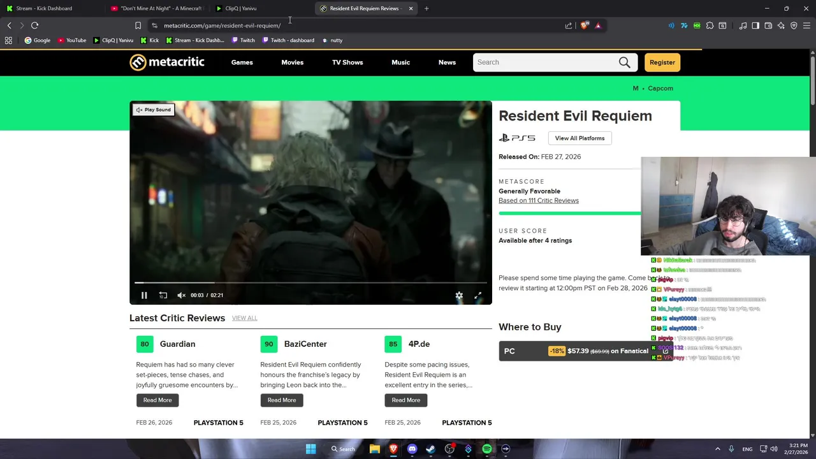Open the Windows Start menu
The height and width of the screenshot is (459, 816).
(310, 449)
